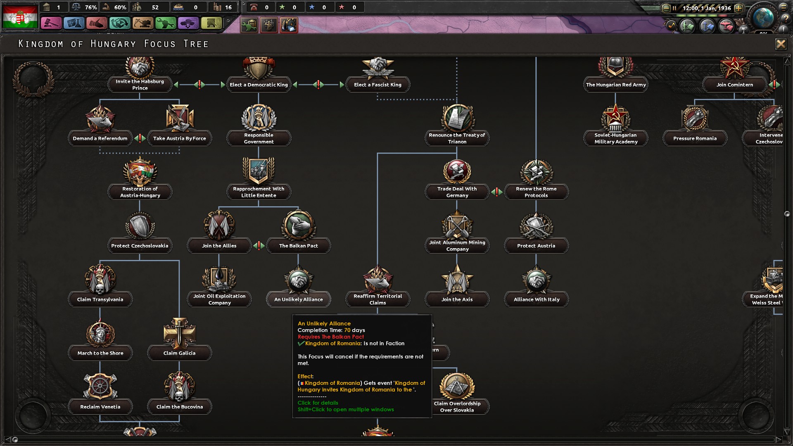The image size is (793, 446).
Task: Close the Kingdom of Hungary Focus Tree
Action: pyautogui.click(x=780, y=44)
